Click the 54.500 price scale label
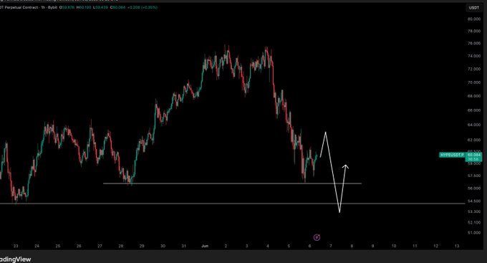 [474, 201]
